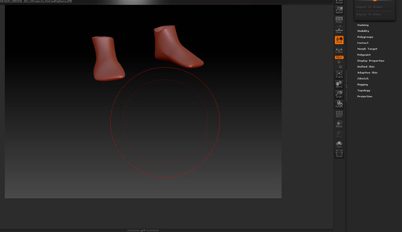Select the Y-axis rotation icon below XYZ
The image size is (402, 232).
coord(339,62)
